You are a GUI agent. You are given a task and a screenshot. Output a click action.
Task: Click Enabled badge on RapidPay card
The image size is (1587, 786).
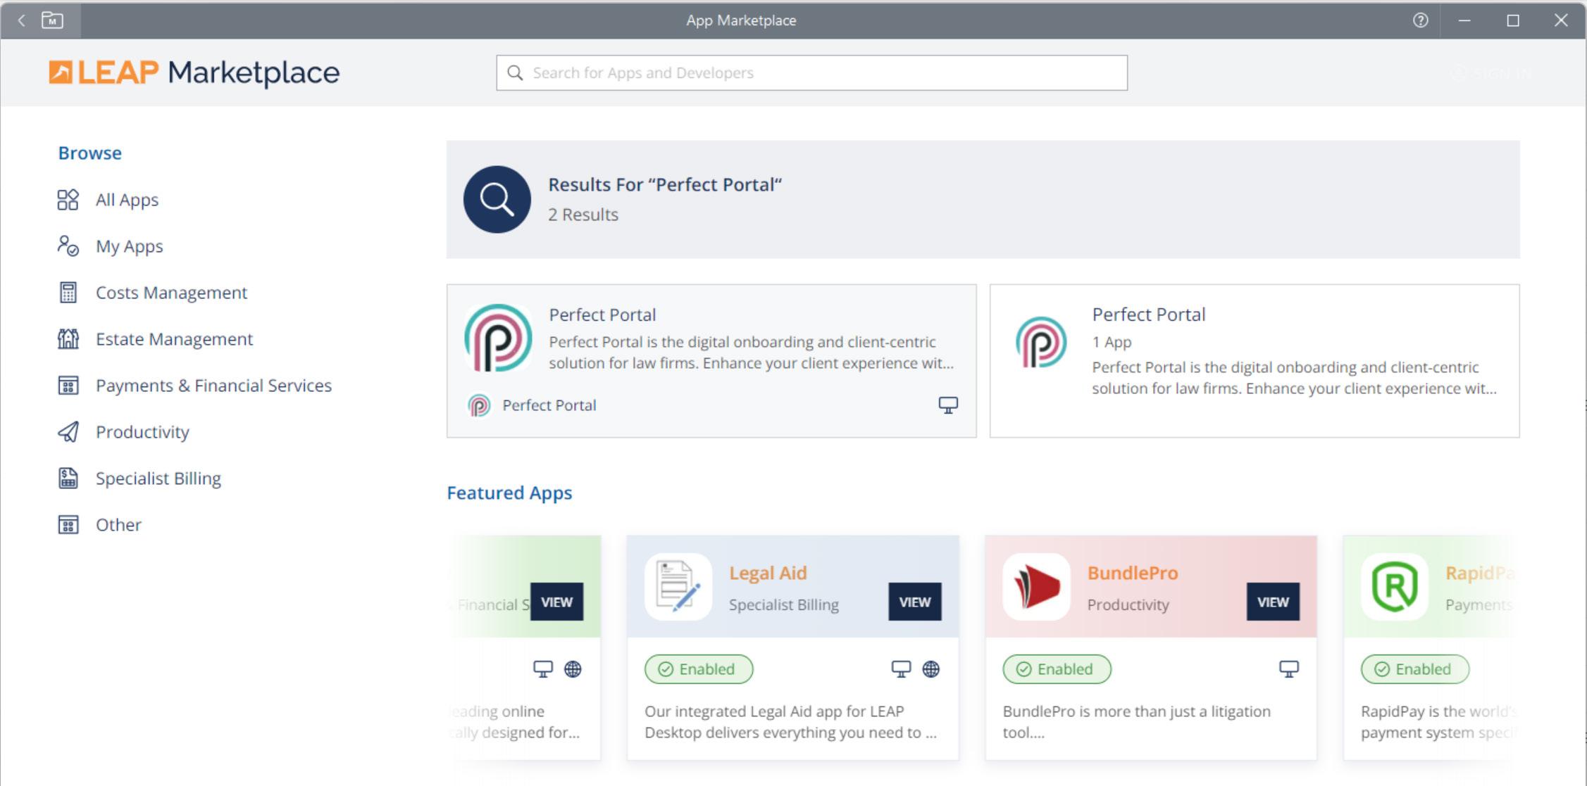(x=1415, y=669)
